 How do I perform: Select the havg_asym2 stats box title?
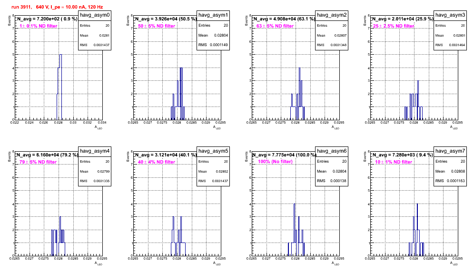click(332, 15)
